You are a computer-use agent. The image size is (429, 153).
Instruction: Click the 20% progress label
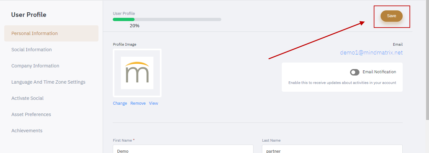click(135, 26)
